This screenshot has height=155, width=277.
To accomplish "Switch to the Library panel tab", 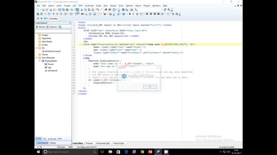I will coord(53,143).
